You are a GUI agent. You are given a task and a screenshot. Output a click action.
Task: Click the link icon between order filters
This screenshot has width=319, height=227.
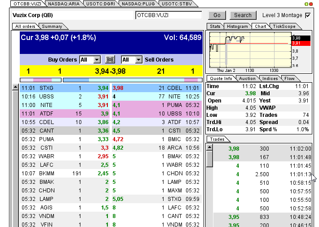pyautogui.click(x=110, y=59)
